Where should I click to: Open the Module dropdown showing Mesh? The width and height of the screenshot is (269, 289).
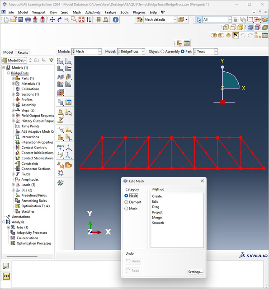click(x=86, y=51)
